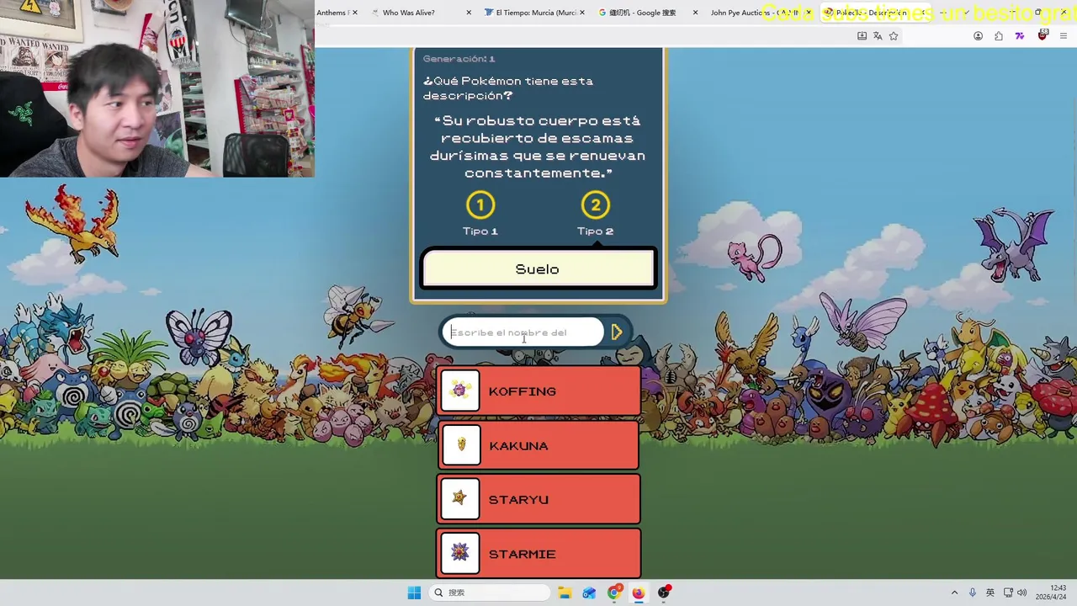The image size is (1077, 606).
Task: Submit the guess with the yellow arrow
Action: pyautogui.click(x=617, y=332)
